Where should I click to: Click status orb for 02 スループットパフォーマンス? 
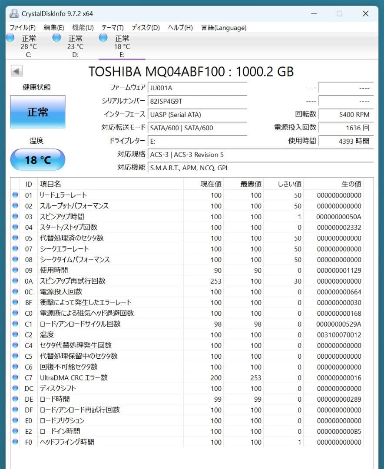[15, 205]
